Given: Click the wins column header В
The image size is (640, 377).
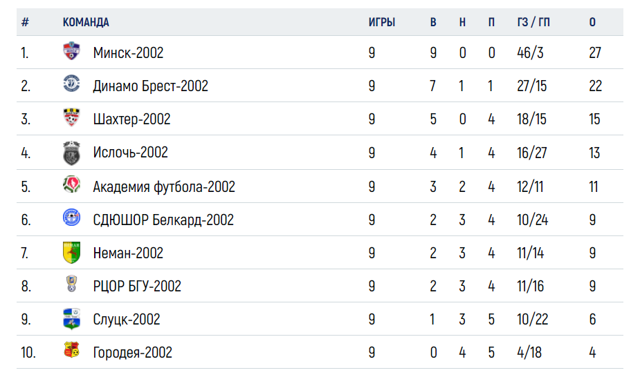Looking at the screenshot, I should point(433,22).
